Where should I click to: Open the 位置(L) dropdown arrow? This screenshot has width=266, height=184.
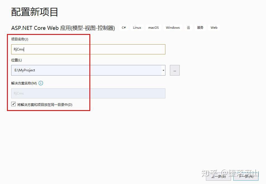coord(163,70)
